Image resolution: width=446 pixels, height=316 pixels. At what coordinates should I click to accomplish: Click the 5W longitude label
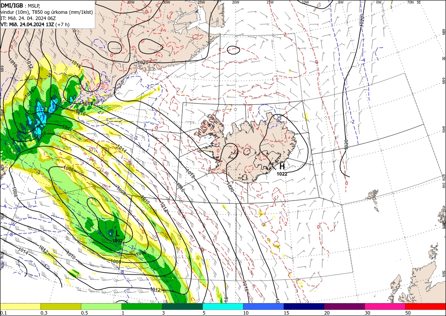click(x=341, y=2)
